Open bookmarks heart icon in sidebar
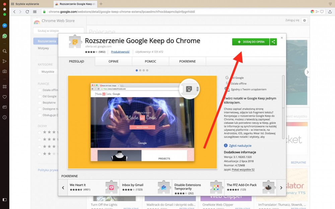Viewport: 335px width, 209px height. pyautogui.click(x=4, y=97)
